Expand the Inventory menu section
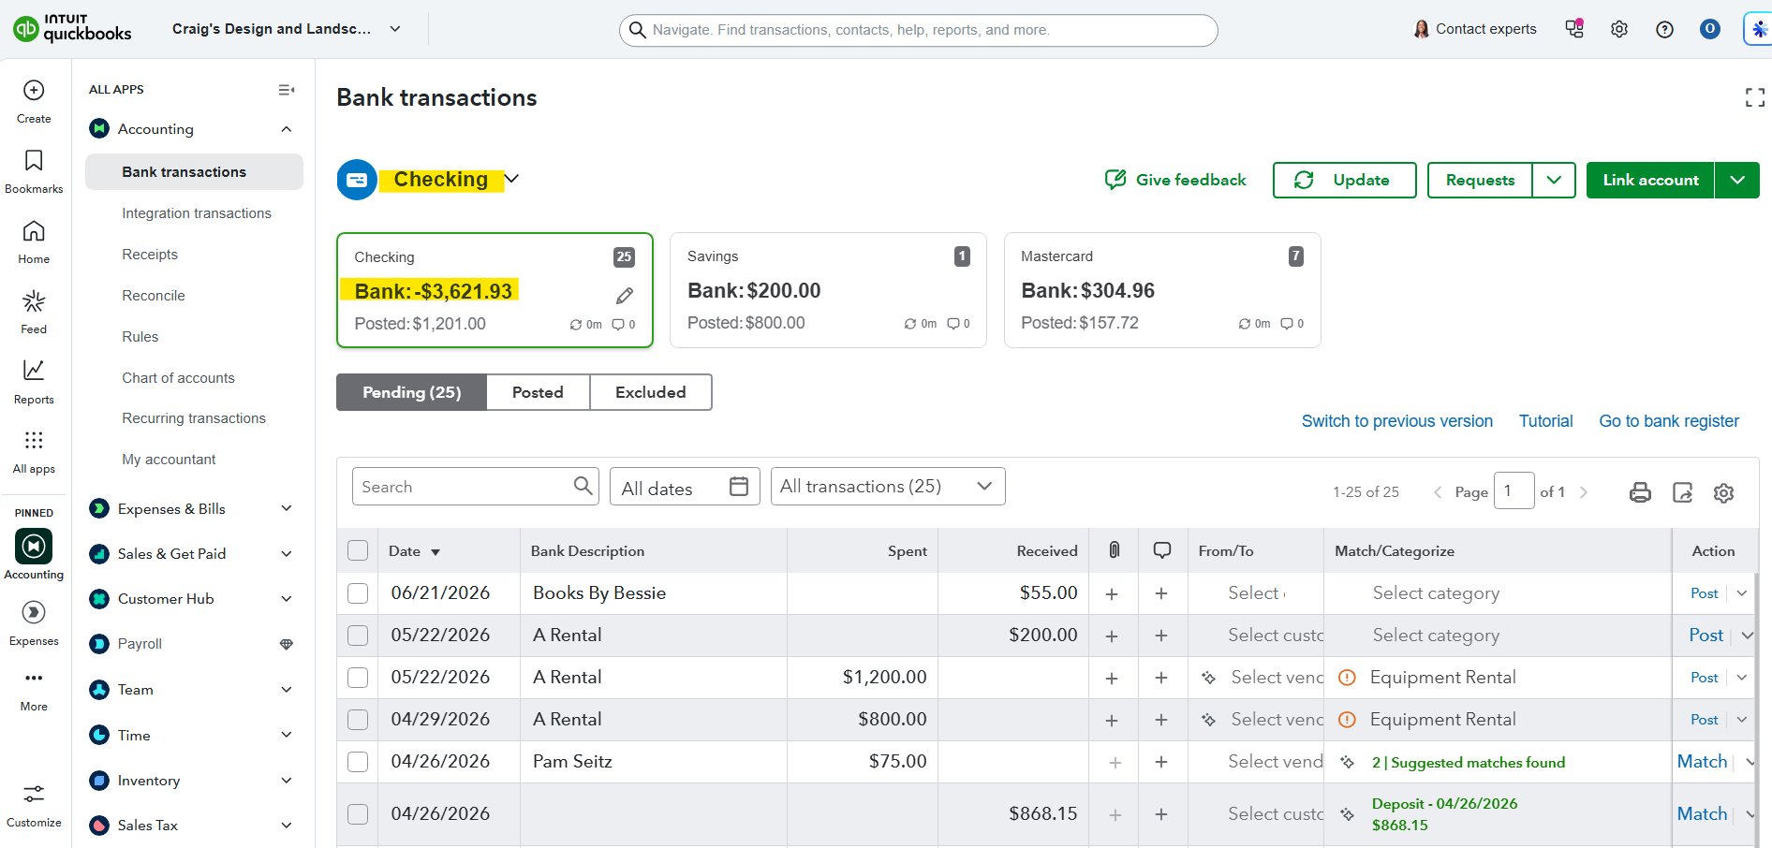Image resolution: width=1772 pixels, height=848 pixels. click(x=287, y=781)
